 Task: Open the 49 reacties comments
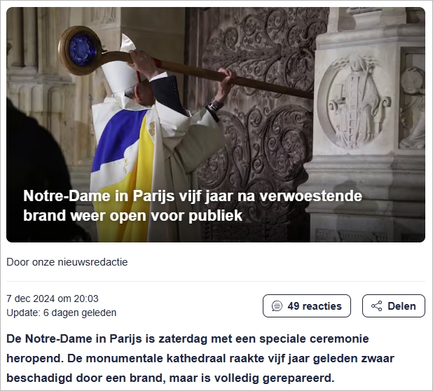(x=306, y=306)
